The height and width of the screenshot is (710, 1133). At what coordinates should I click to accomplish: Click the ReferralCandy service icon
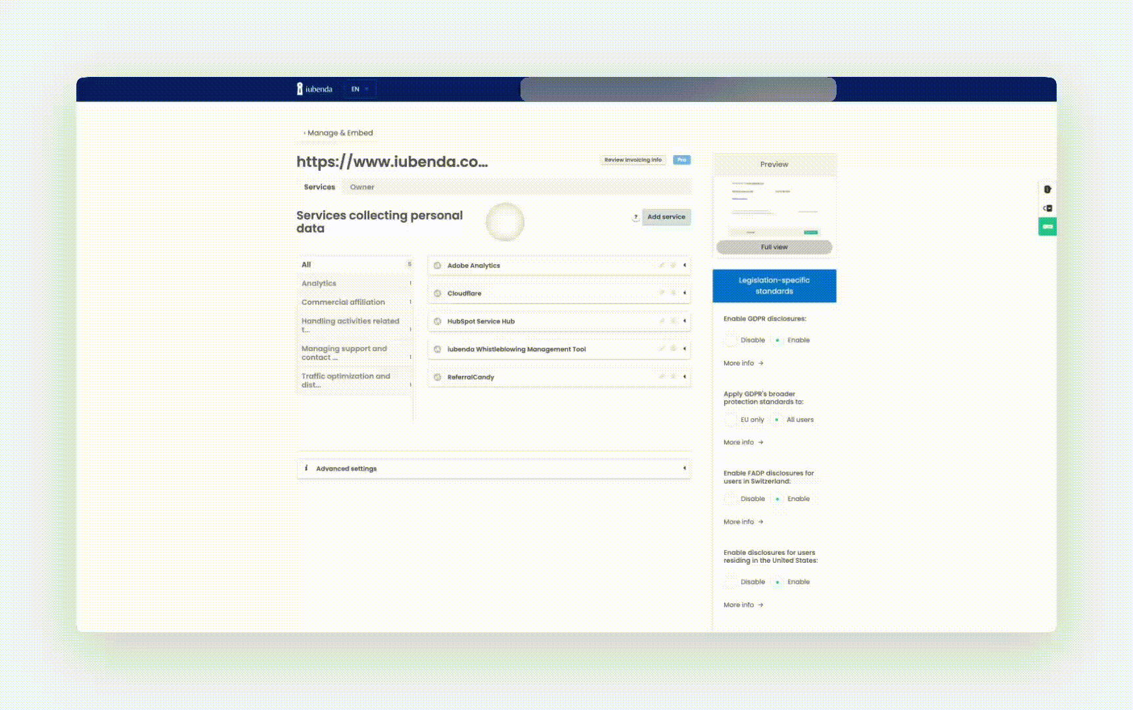point(438,377)
